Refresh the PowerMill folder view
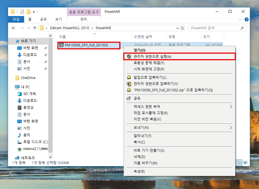The image size is (259, 189). tap(182, 28)
